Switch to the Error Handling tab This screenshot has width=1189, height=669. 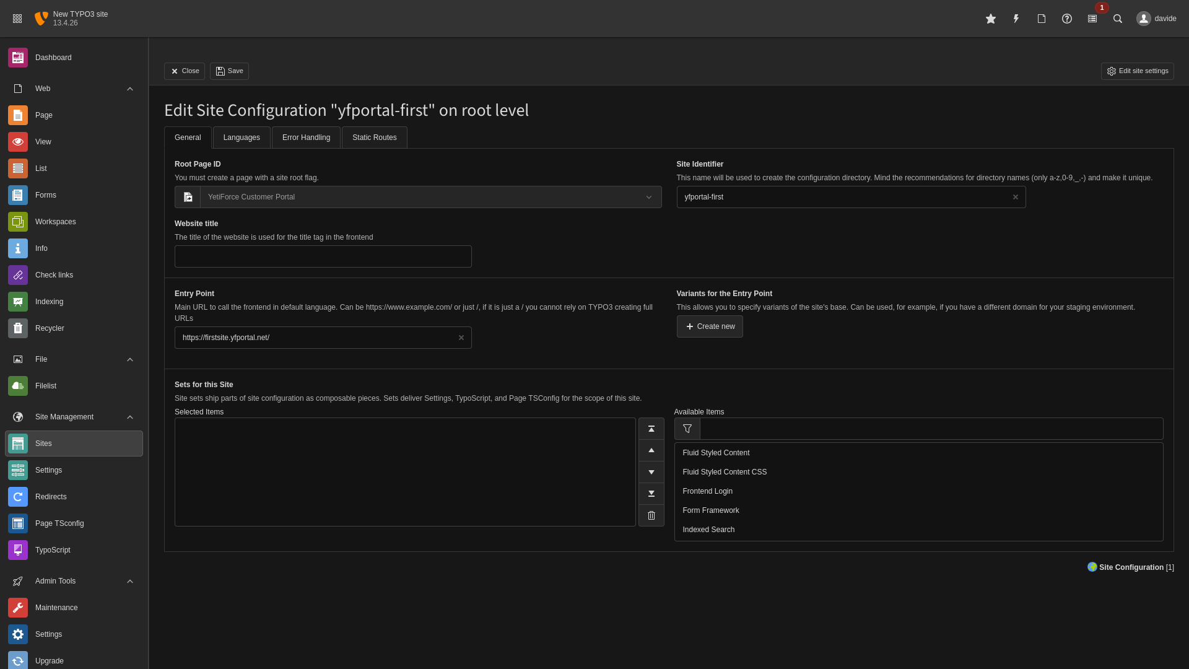[x=306, y=138]
